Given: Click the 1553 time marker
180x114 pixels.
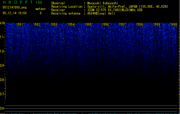Looking at the screenshot, I should point(54,25).
